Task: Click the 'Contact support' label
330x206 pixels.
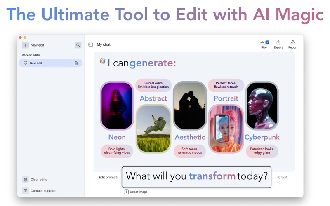Action: (43, 191)
